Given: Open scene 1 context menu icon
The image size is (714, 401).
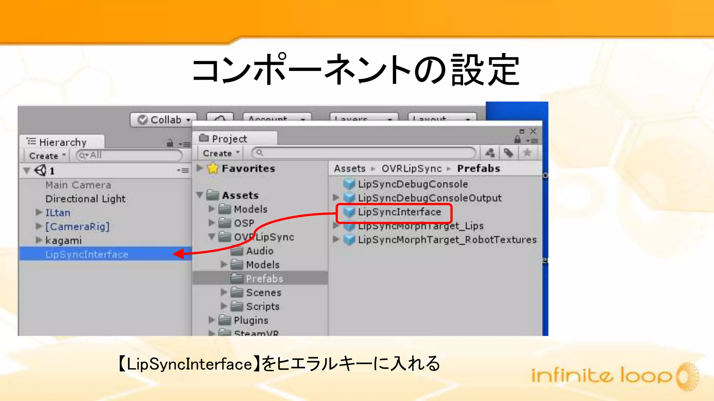Looking at the screenshot, I should pyautogui.click(x=183, y=171).
